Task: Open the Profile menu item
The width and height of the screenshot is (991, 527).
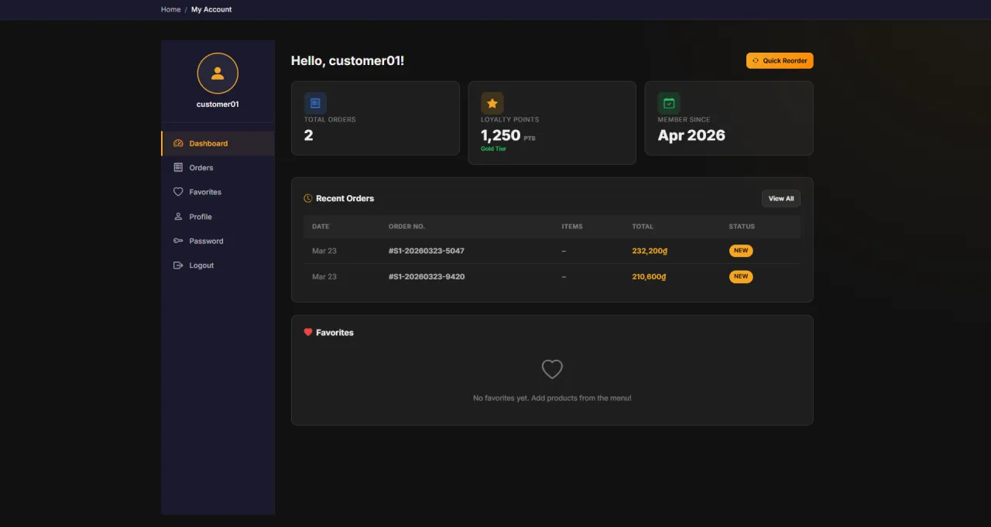Action: pyautogui.click(x=218, y=217)
